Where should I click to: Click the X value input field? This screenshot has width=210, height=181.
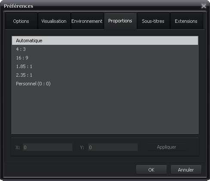pos(48,147)
